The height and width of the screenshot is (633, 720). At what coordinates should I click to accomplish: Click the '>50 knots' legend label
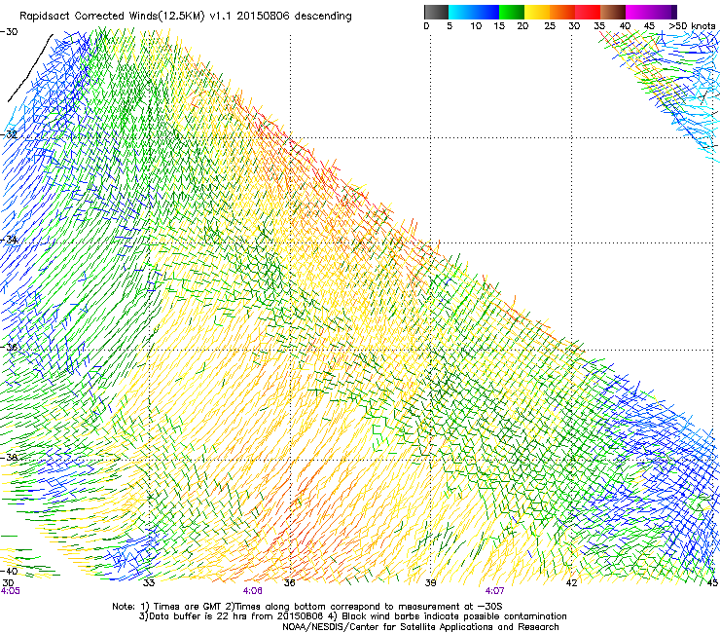click(692, 26)
